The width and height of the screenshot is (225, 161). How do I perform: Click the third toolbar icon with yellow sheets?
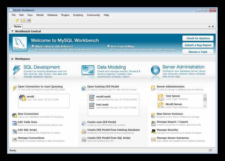(23, 21)
